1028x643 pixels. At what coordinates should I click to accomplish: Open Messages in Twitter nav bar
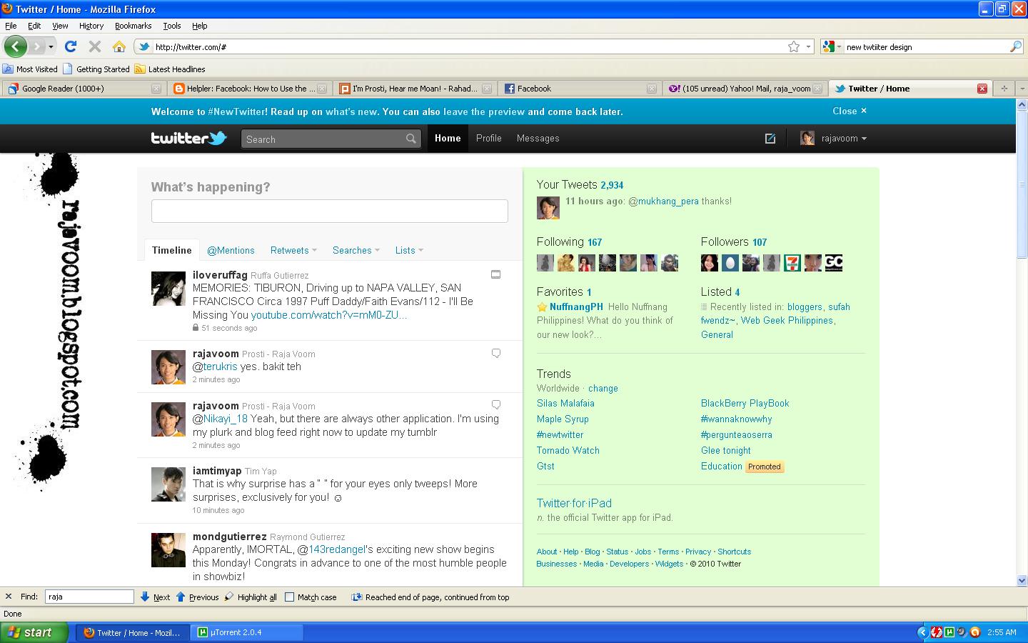click(x=538, y=139)
